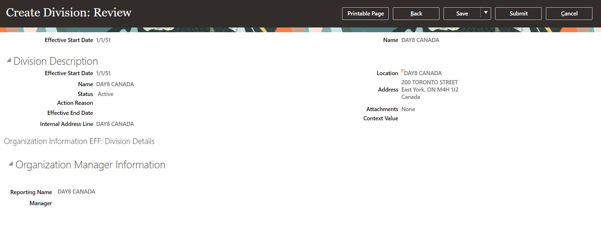Submit the new division
The width and height of the screenshot is (601, 226).
click(x=518, y=14)
